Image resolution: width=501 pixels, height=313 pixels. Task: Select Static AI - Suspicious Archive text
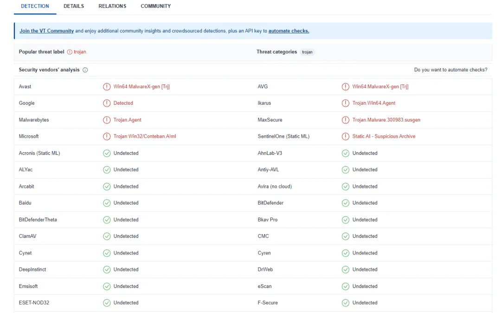pyautogui.click(x=384, y=136)
